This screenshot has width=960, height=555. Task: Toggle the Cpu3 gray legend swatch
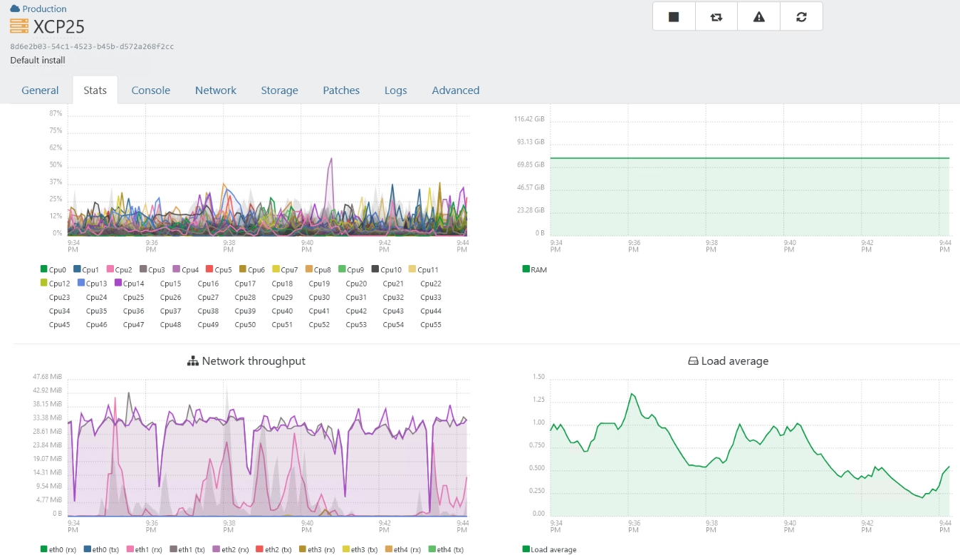(x=143, y=269)
